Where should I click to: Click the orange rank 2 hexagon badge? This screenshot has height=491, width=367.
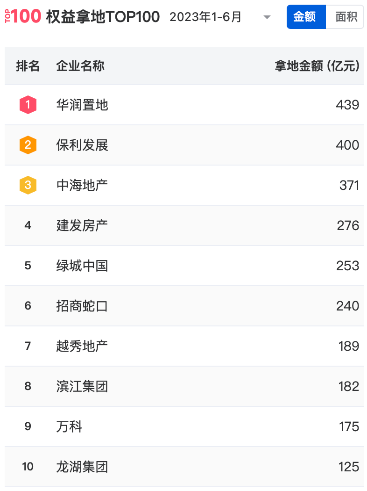coord(28,145)
